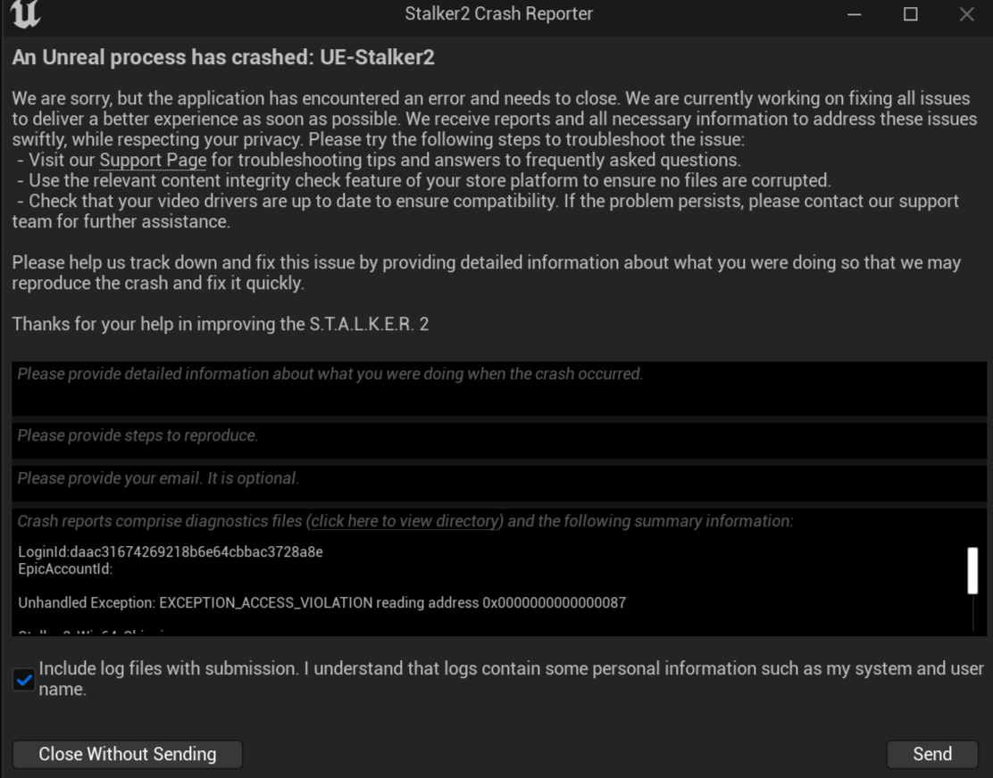Click the EpicAccountId line in the summary
The image size is (993, 778).
[65, 568]
